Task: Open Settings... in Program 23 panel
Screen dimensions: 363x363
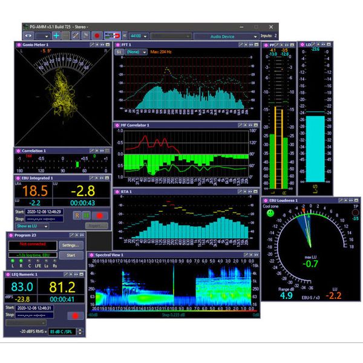Action: click(x=71, y=245)
